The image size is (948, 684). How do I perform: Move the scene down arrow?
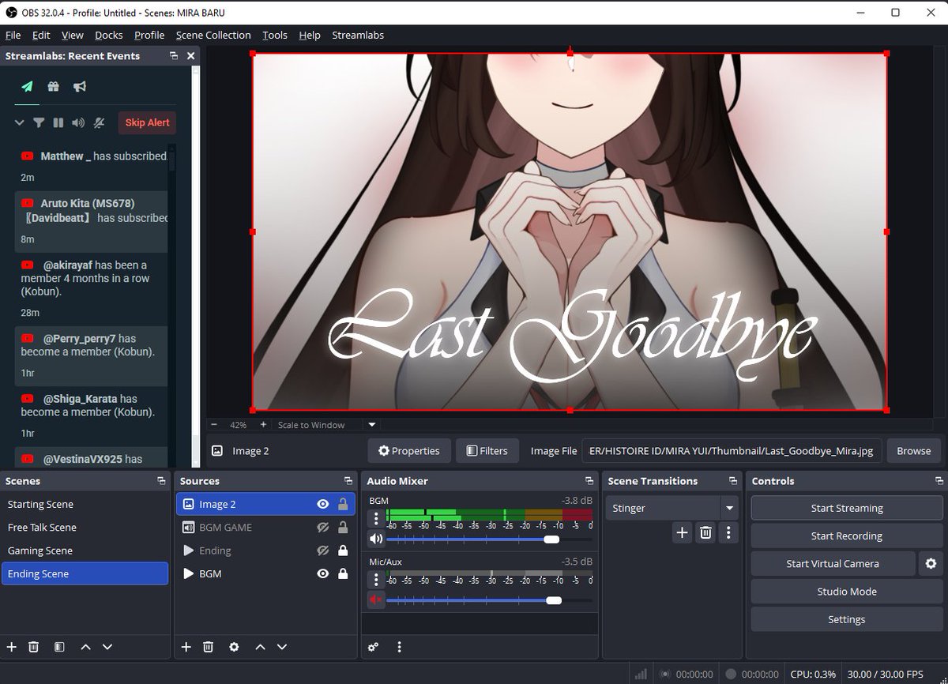107,647
